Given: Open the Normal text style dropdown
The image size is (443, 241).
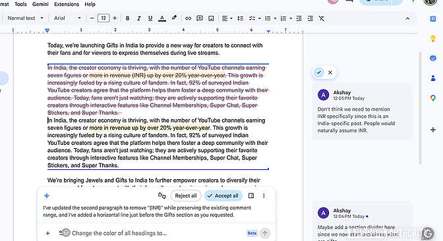Looking at the screenshot, I should [26, 18].
